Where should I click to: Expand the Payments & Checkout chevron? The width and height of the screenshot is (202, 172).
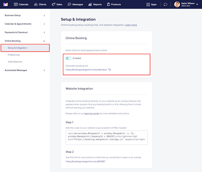[44, 33]
